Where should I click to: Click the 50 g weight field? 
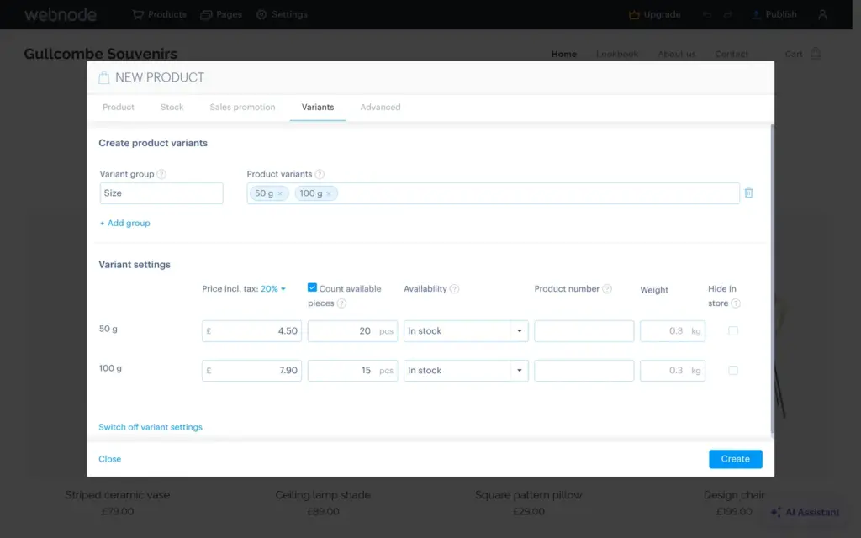coord(672,331)
